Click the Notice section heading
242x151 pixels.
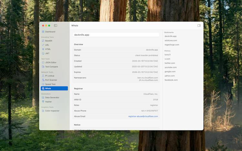pyautogui.click(x=77, y=125)
